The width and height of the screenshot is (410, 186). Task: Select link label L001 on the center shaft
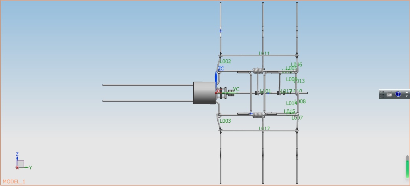265,92
